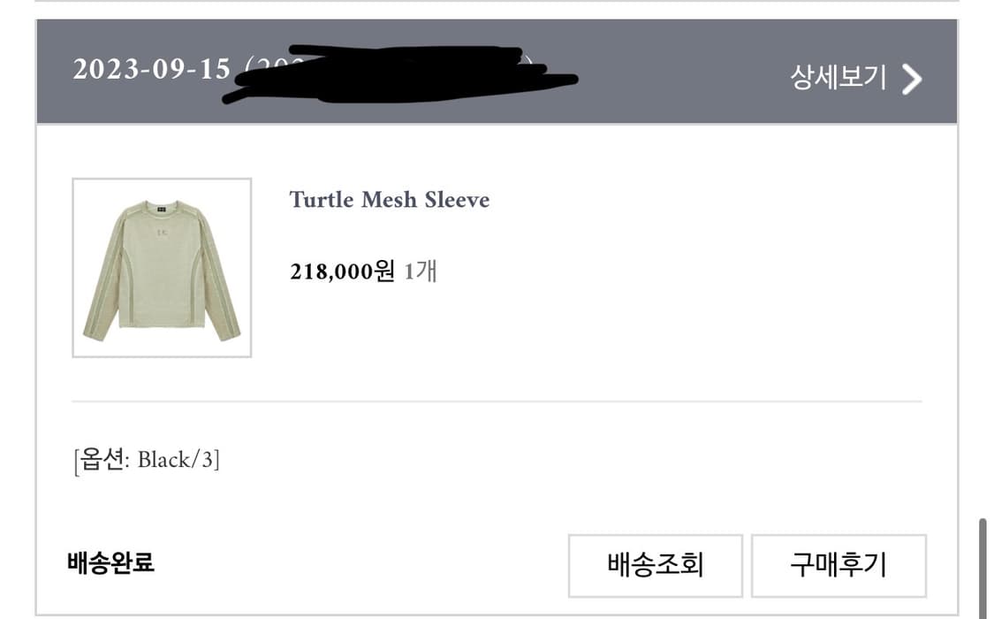This screenshot has width=994, height=619.
Task: Select the Black/3 option value
Action: (177, 460)
